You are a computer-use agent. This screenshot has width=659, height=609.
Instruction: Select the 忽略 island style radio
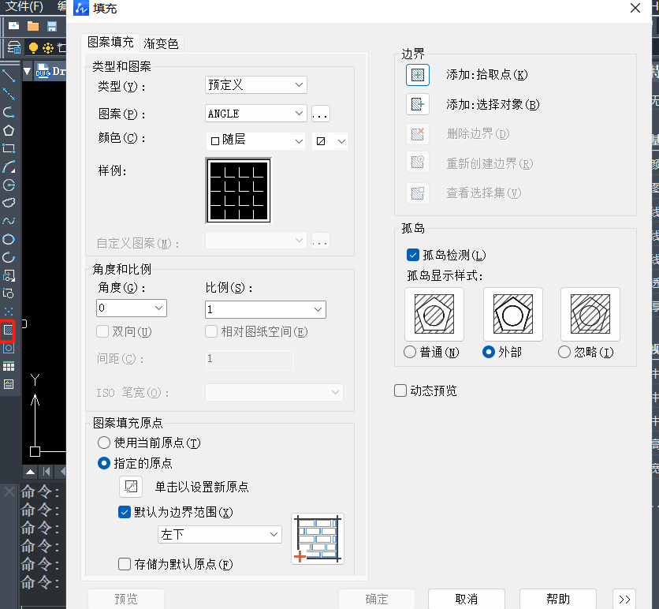[x=564, y=352]
